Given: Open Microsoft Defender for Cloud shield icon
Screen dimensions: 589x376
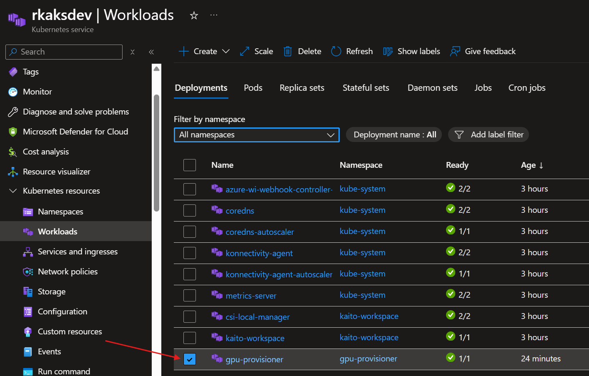Looking at the screenshot, I should tap(13, 132).
